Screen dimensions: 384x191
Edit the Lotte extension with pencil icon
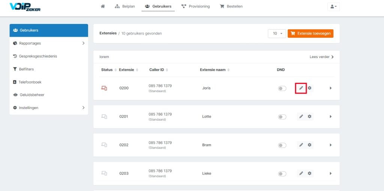point(301,116)
